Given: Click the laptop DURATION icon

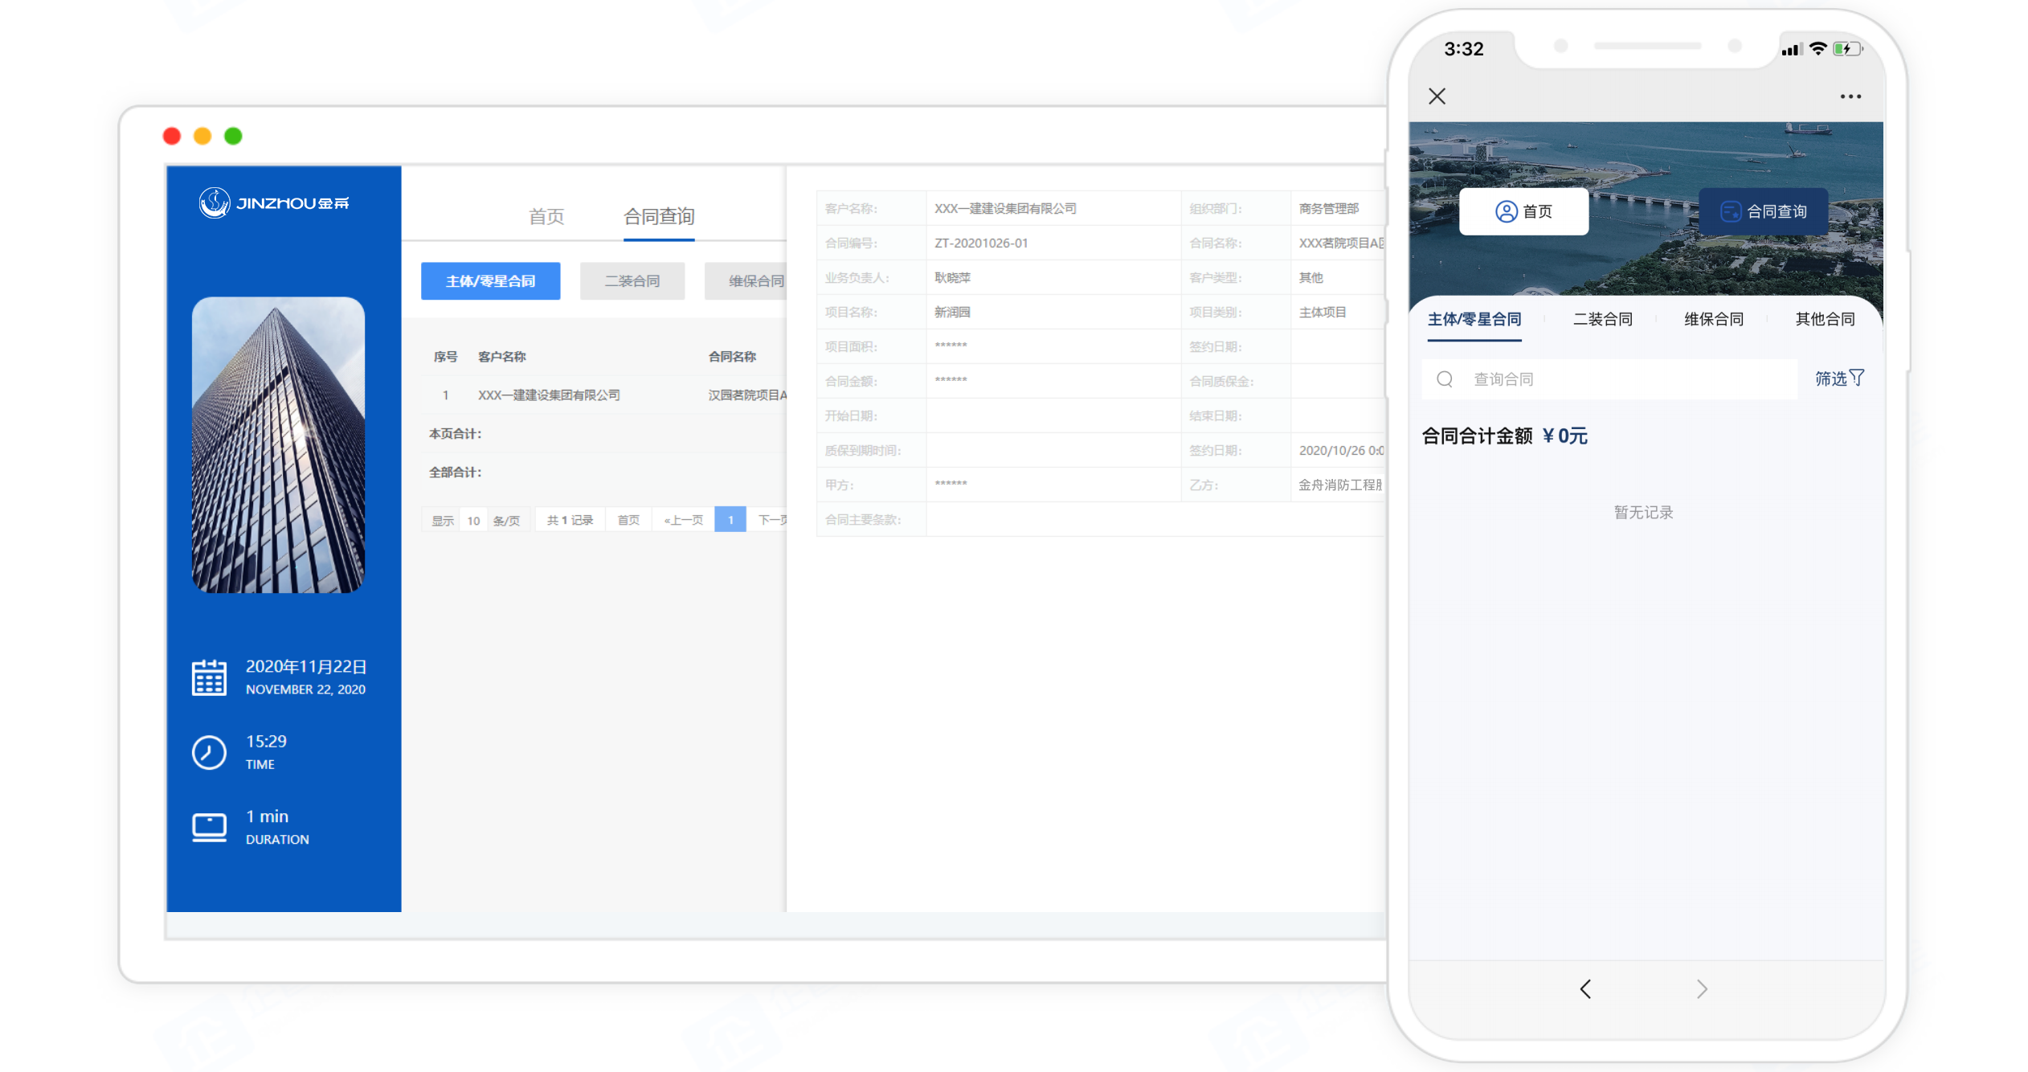Looking at the screenshot, I should point(209,827).
